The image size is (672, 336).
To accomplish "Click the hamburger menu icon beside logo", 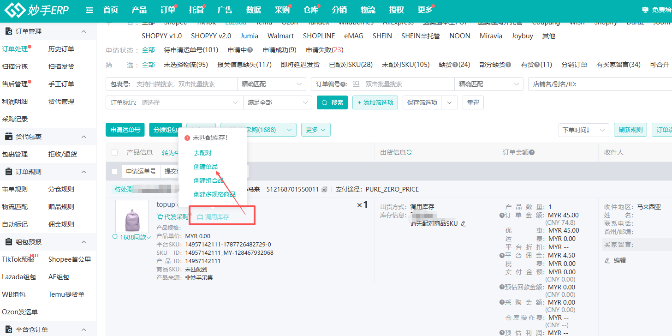I will coord(89,10).
